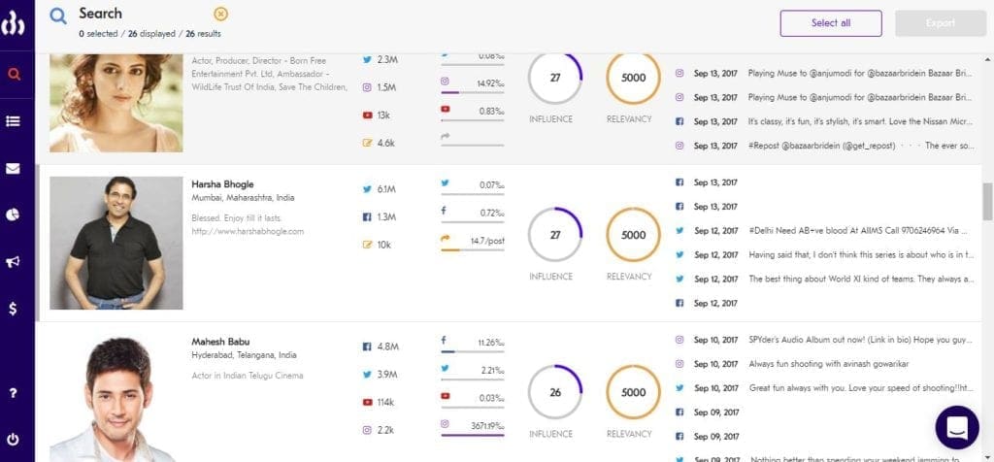Open the chat support bubble
Screen dimensions: 994x462
956,428
